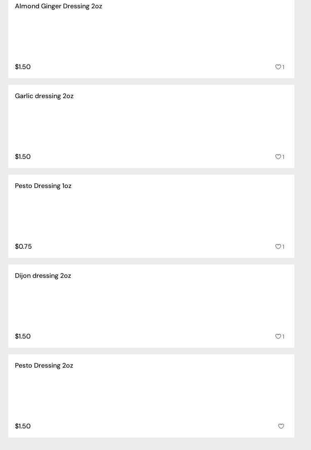The image size is (311, 450).
Task: Click the heart on Dijon dressing 2oz
Action: coord(278,336)
